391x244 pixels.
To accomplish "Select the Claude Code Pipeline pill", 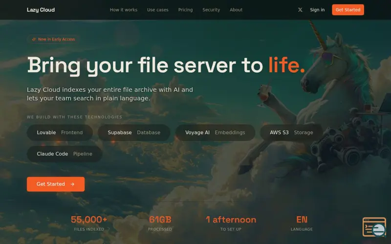I will pyautogui.click(x=65, y=154).
